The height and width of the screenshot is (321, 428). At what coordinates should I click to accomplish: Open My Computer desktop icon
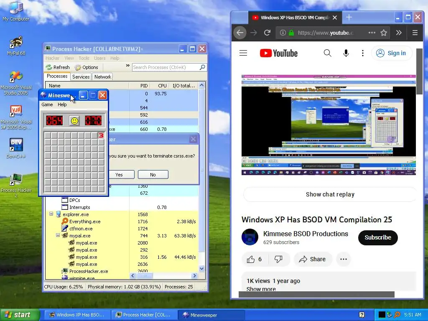16,11
